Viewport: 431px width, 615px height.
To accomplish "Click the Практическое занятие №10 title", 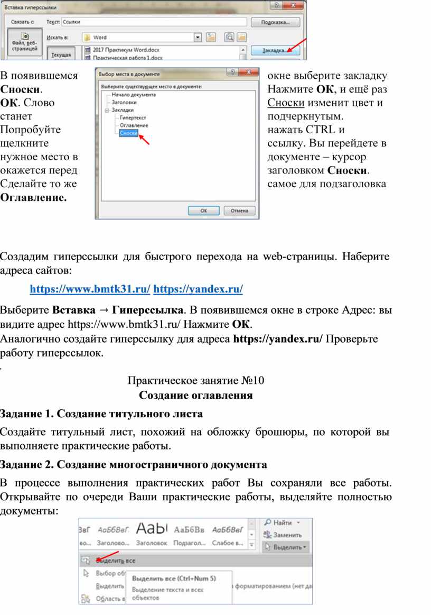I will [196, 380].
